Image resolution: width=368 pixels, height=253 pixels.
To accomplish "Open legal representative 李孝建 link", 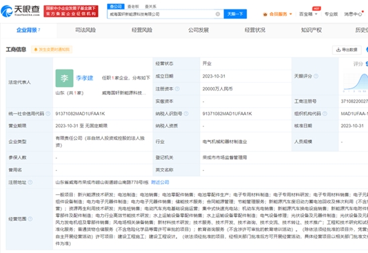I will click(x=84, y=78).
